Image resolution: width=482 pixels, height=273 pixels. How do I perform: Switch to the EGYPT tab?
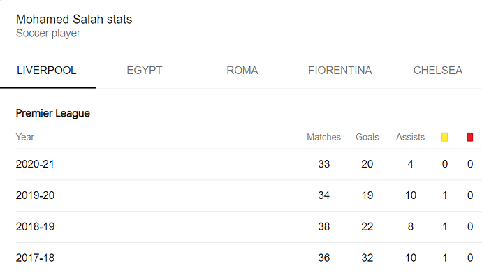tap(145, 71)
